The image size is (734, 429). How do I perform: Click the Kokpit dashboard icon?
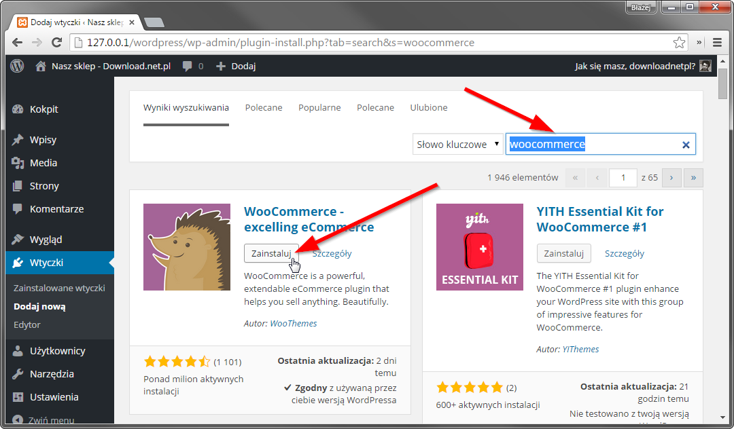18,109
